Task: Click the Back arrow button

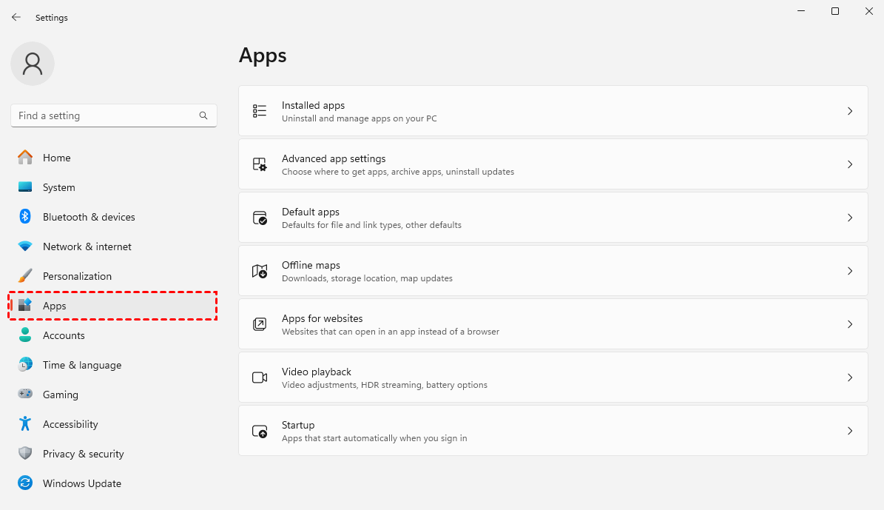Action: tap(16, 17)
